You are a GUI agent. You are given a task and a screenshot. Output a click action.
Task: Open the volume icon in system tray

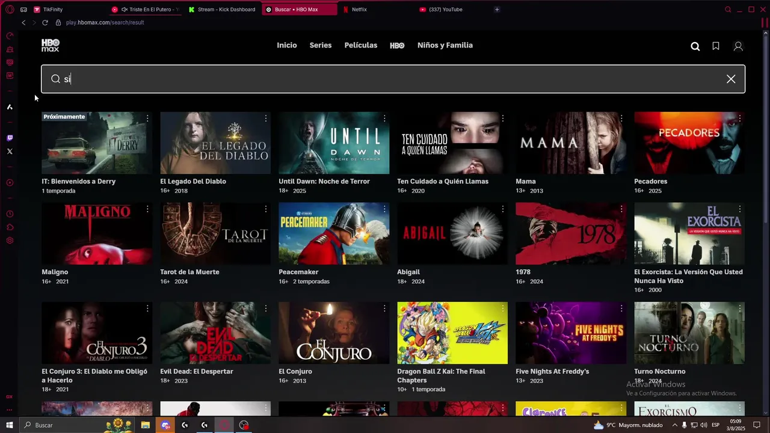(x=704, y=425)
